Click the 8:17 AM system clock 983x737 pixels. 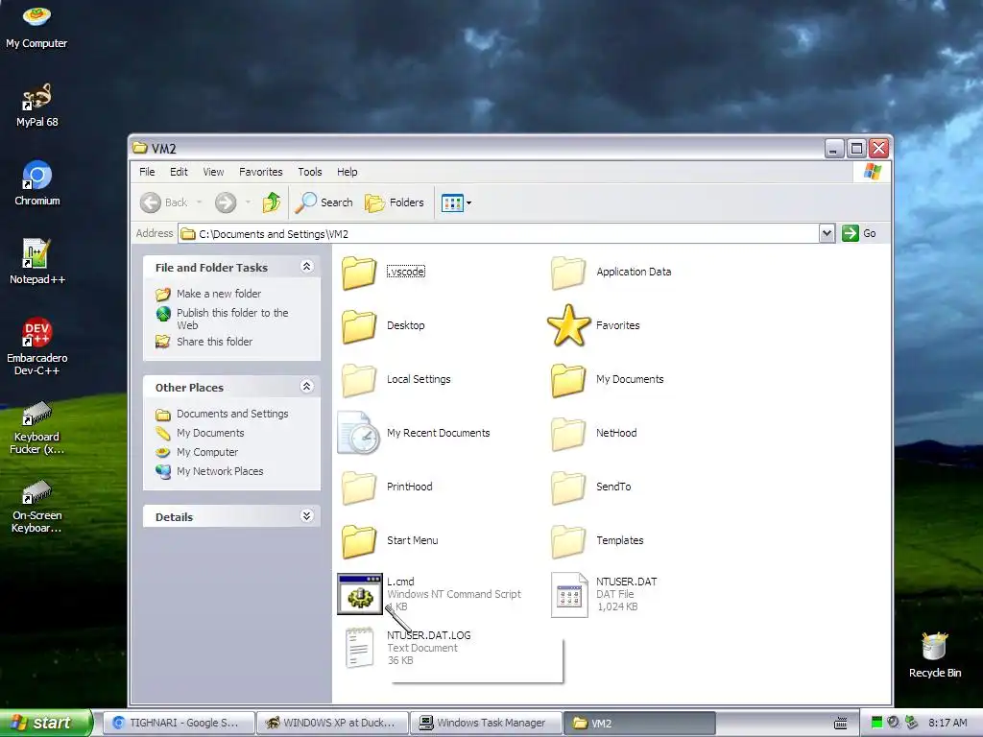point(947,723)
